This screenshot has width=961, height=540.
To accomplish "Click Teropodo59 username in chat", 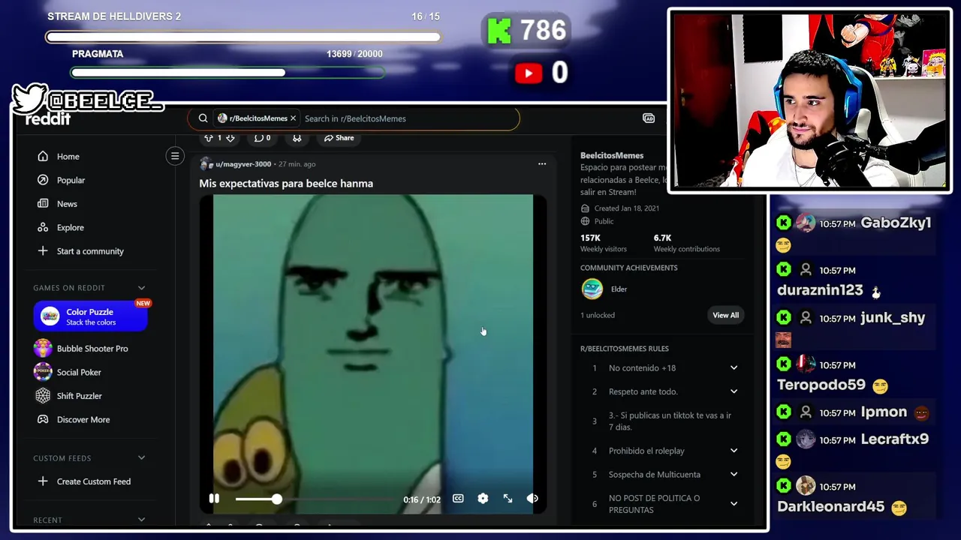I will [821, 385].
